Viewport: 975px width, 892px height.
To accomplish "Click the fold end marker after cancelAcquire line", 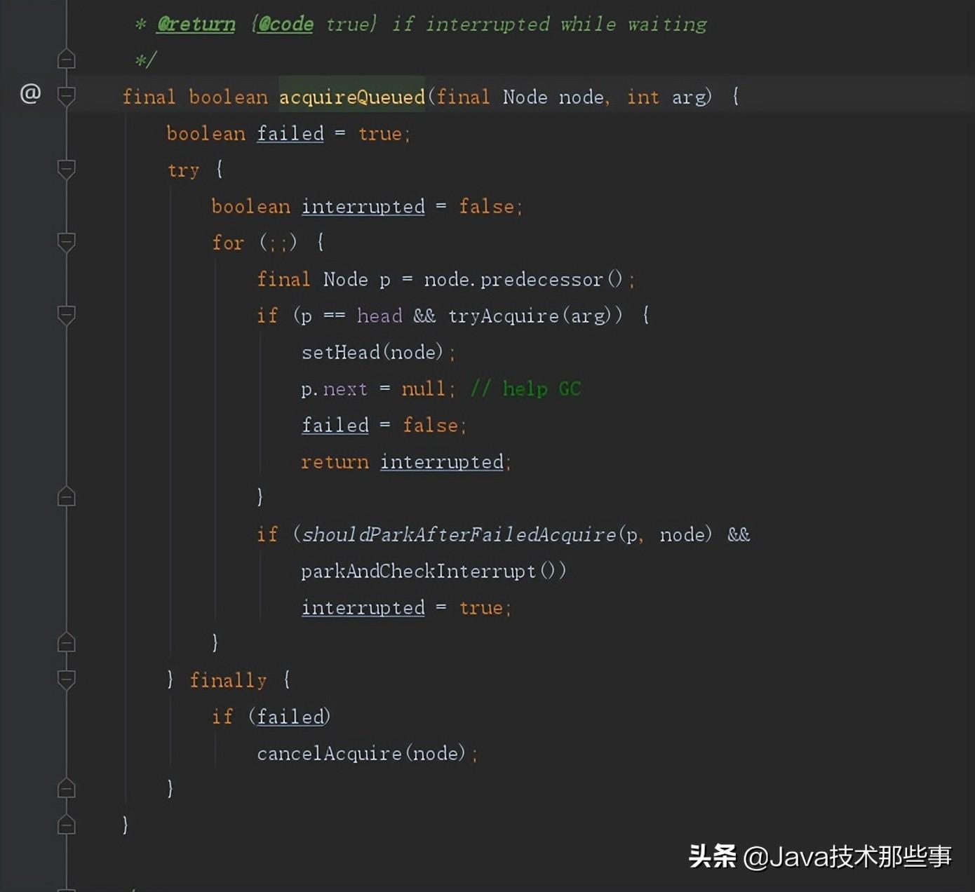I will (x=67, y=788).
